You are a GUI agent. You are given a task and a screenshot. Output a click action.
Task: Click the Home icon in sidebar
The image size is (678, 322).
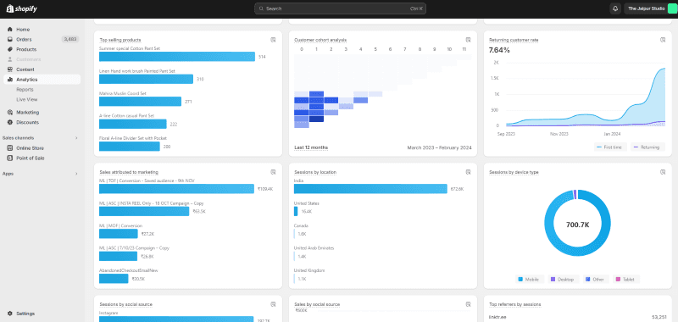[x=10, y=30]
